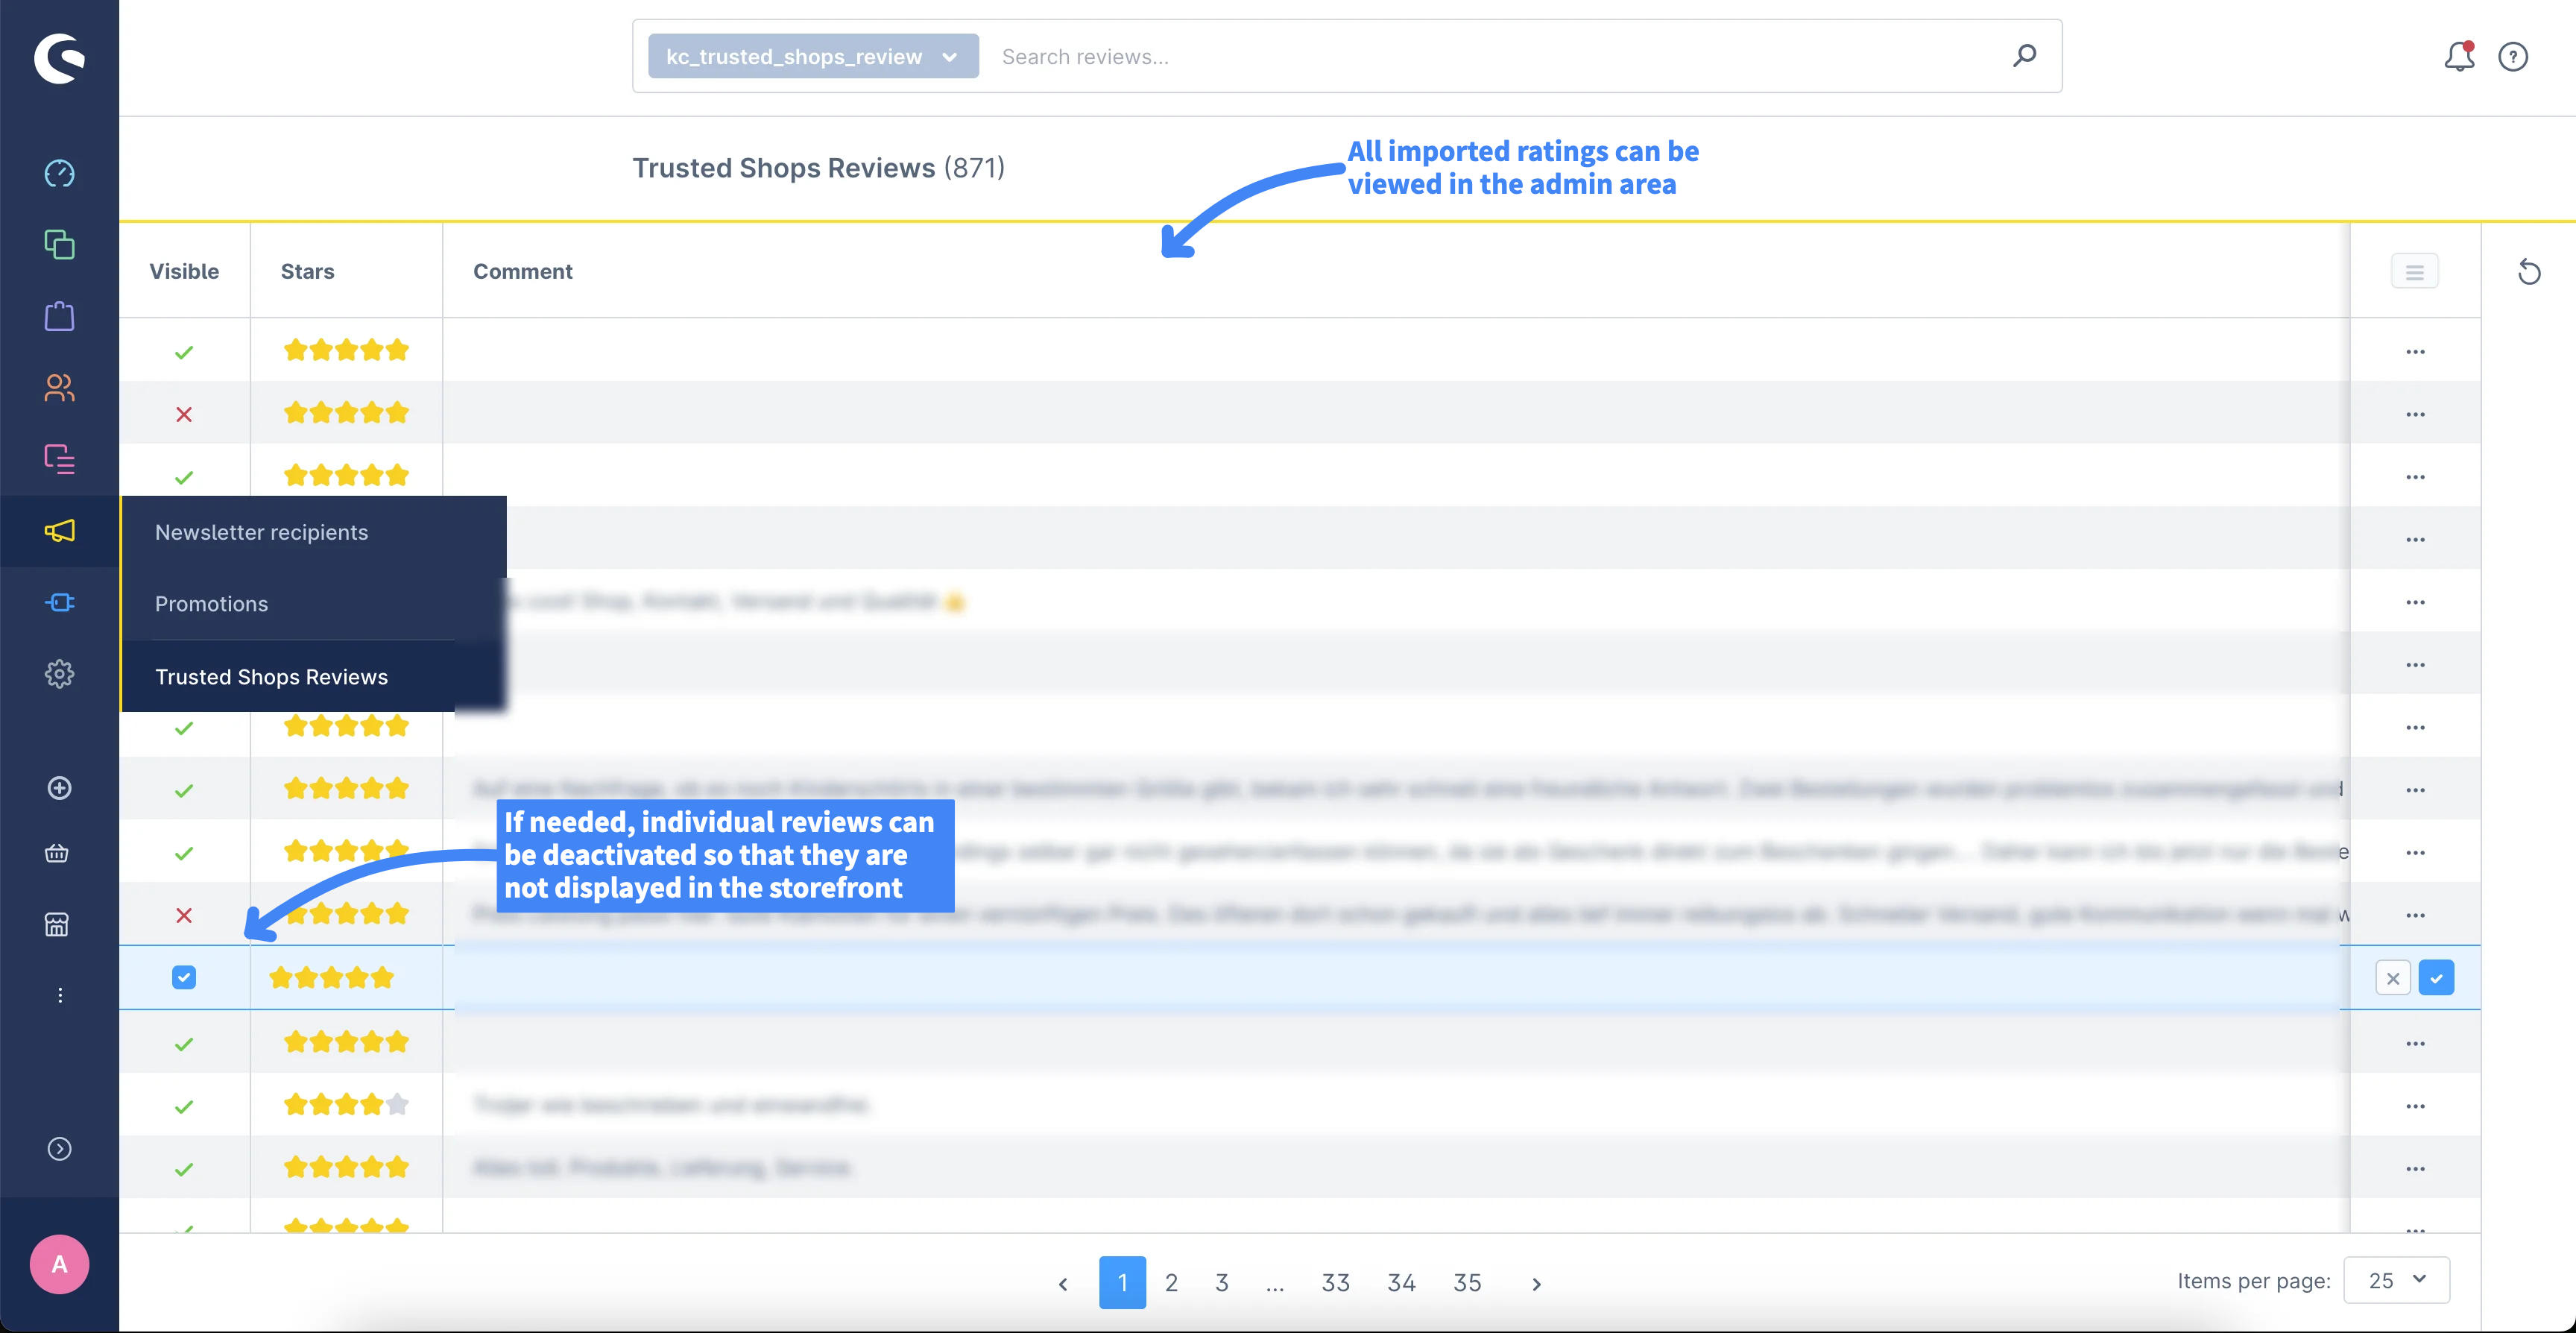Select Newsletter recipients in the Marketing flyout
Image resolution: width=2576 pixels, height=1333 pixels.
(x=262, y=532)
